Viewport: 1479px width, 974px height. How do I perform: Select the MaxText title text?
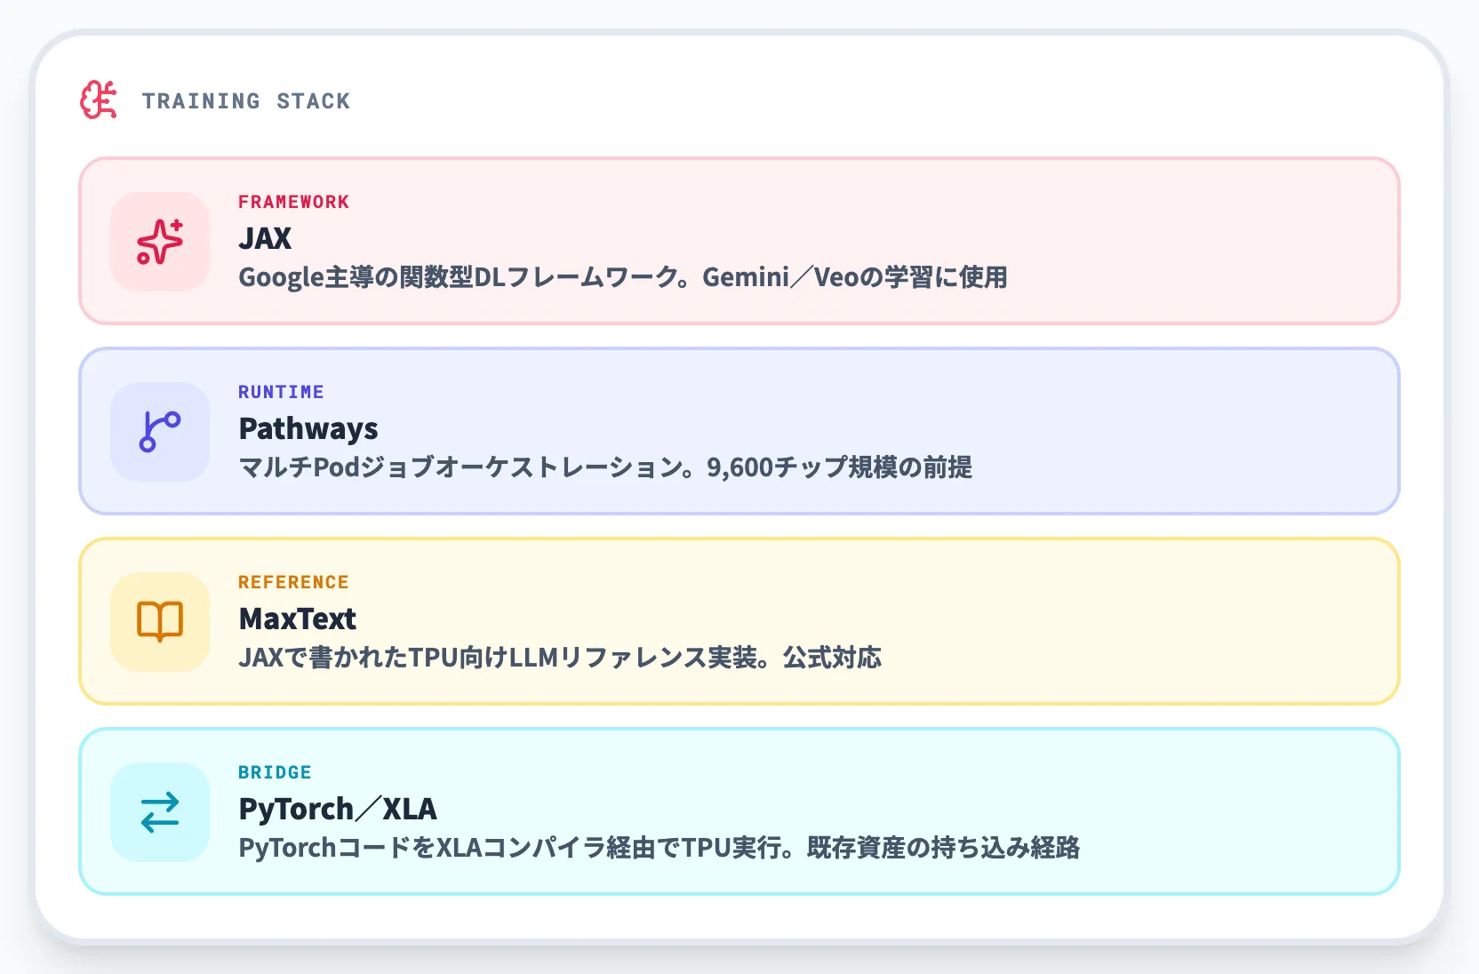click(x=297, y=619)
